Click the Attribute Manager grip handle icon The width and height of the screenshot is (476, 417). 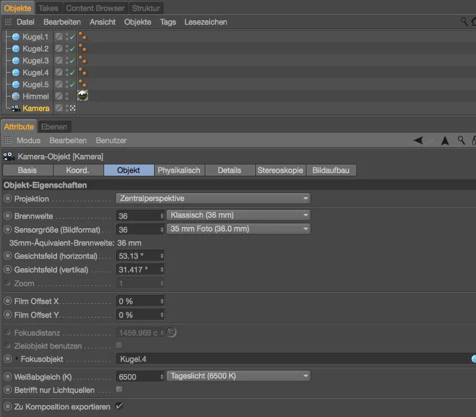click(x=8, y=140)
